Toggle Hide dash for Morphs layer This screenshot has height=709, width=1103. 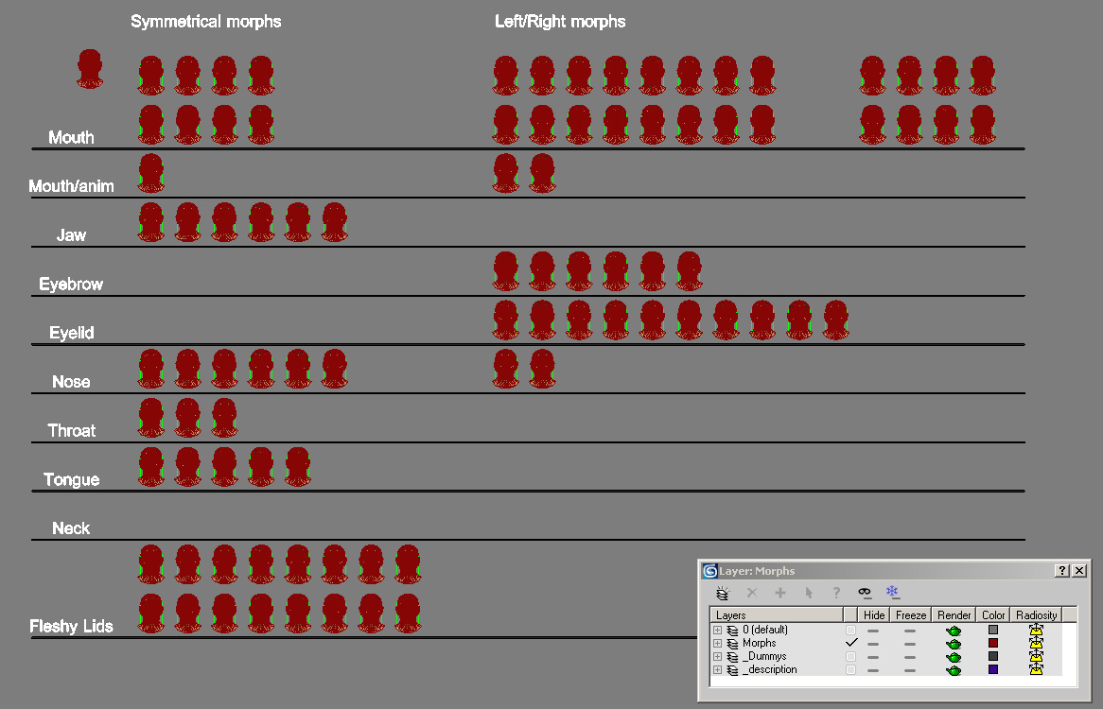coord(873,643)
